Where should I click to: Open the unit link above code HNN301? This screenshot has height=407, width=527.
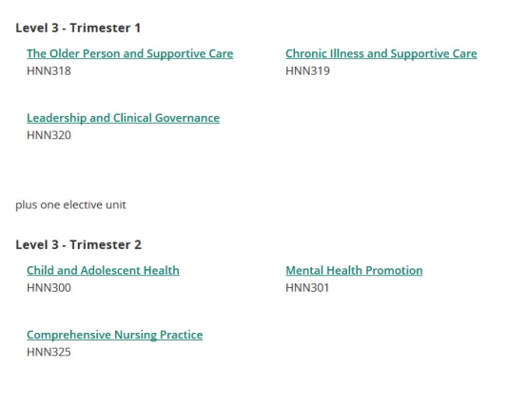point(354,271)
